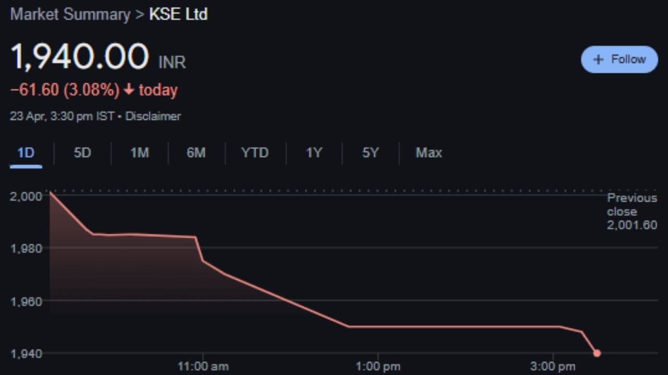Open the Disclaimer link
The width and height of the screenshot is (668, 375).
(x=152, y=116)
